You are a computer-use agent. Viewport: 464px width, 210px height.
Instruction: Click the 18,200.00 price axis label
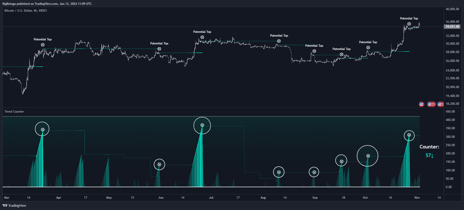pos(452,104)
